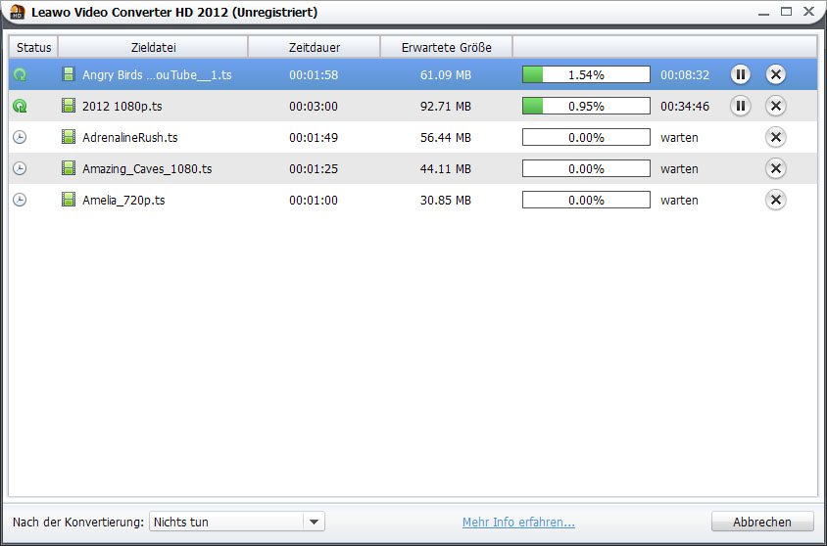Pause the 2012 1080p.ts conversion

741,107
